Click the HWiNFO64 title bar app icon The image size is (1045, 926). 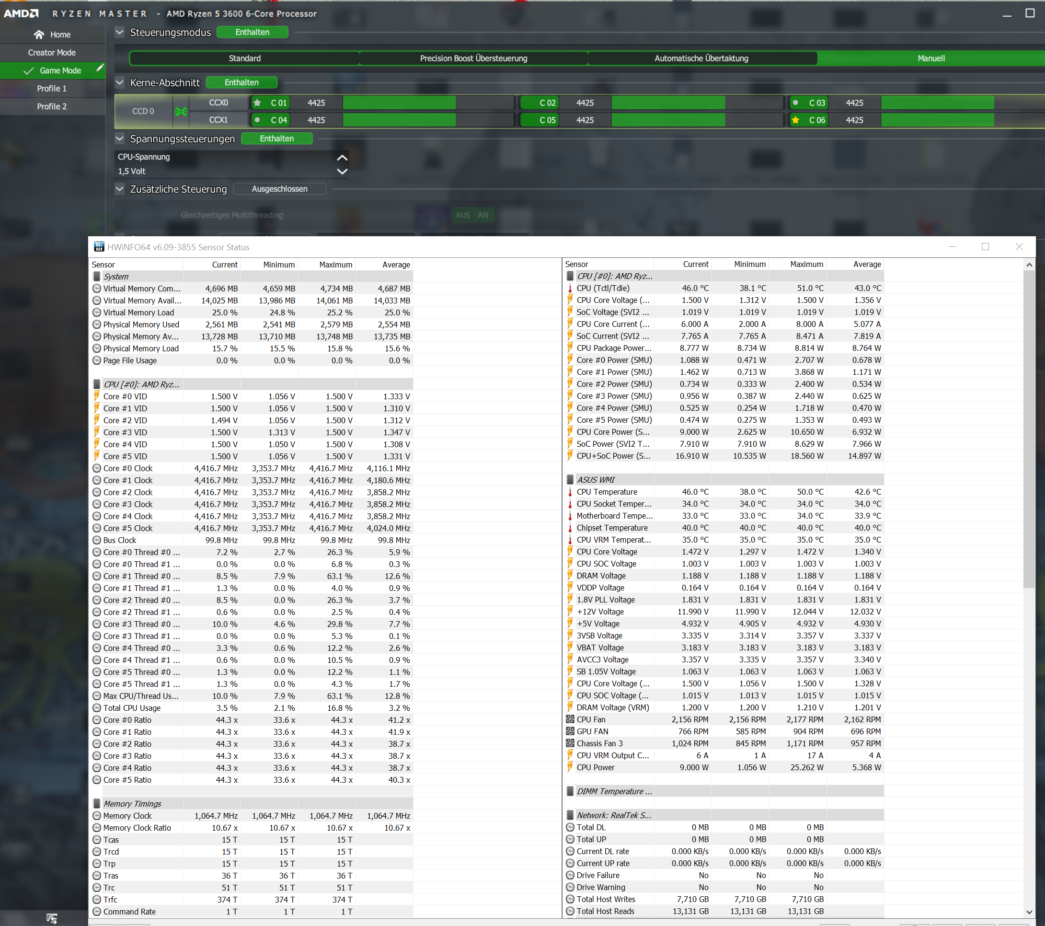pyautogui.click(x=99, y=247)
